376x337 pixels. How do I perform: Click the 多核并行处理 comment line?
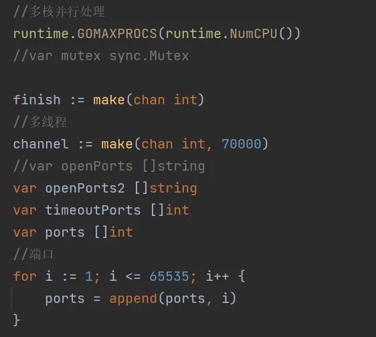tap(59, 11)
